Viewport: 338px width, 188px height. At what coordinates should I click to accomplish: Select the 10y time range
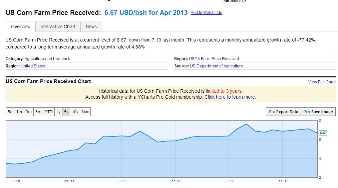(75, 112)
